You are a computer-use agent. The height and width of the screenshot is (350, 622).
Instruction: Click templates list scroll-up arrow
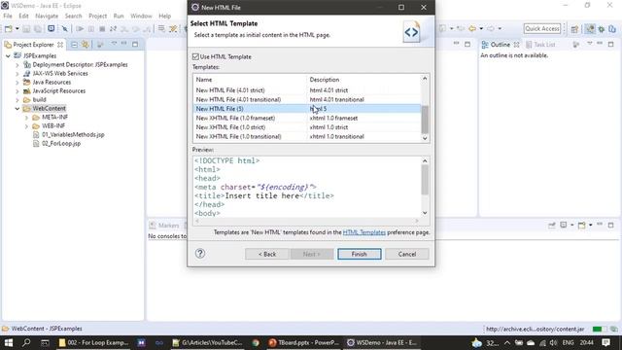[x=425, y=78]
